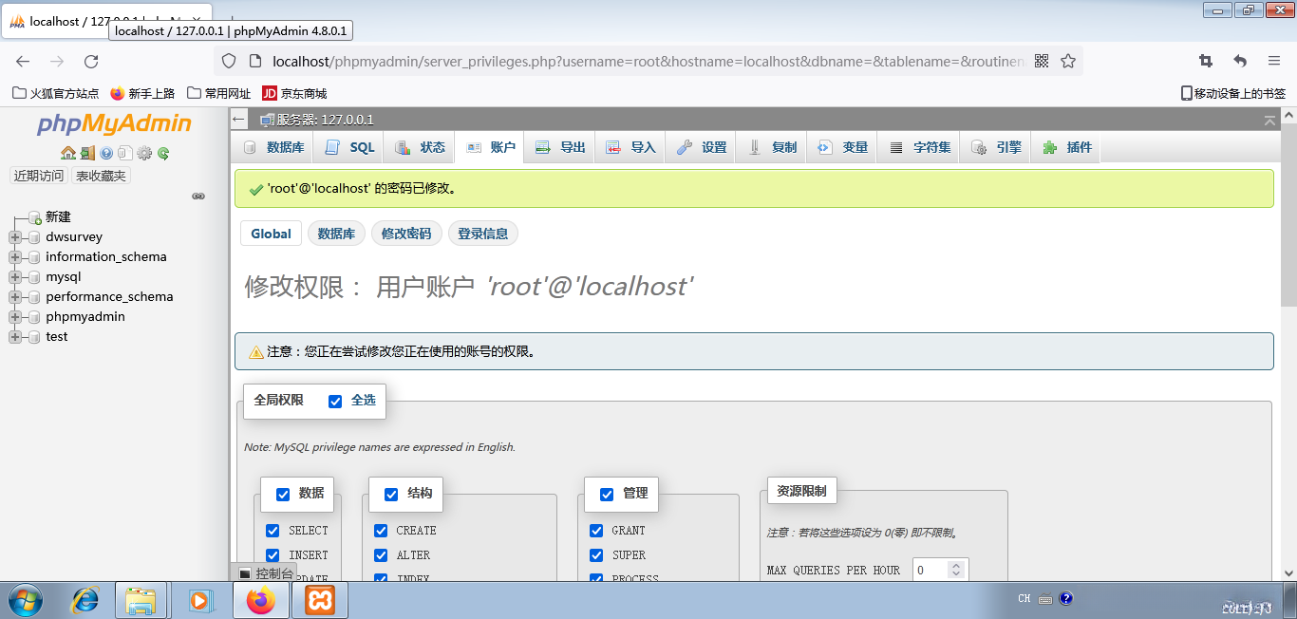
Task: Open the 数据库 top tab
Action: coord(274,147)
